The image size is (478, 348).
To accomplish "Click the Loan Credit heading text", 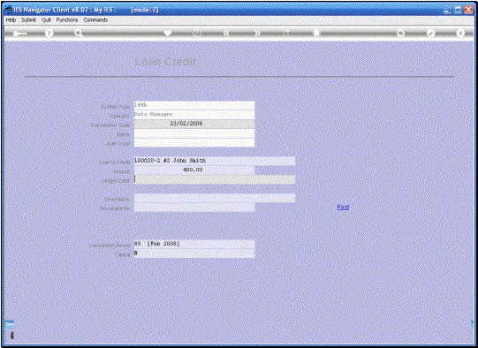I will pyautogui.click(x=165, y=62).
